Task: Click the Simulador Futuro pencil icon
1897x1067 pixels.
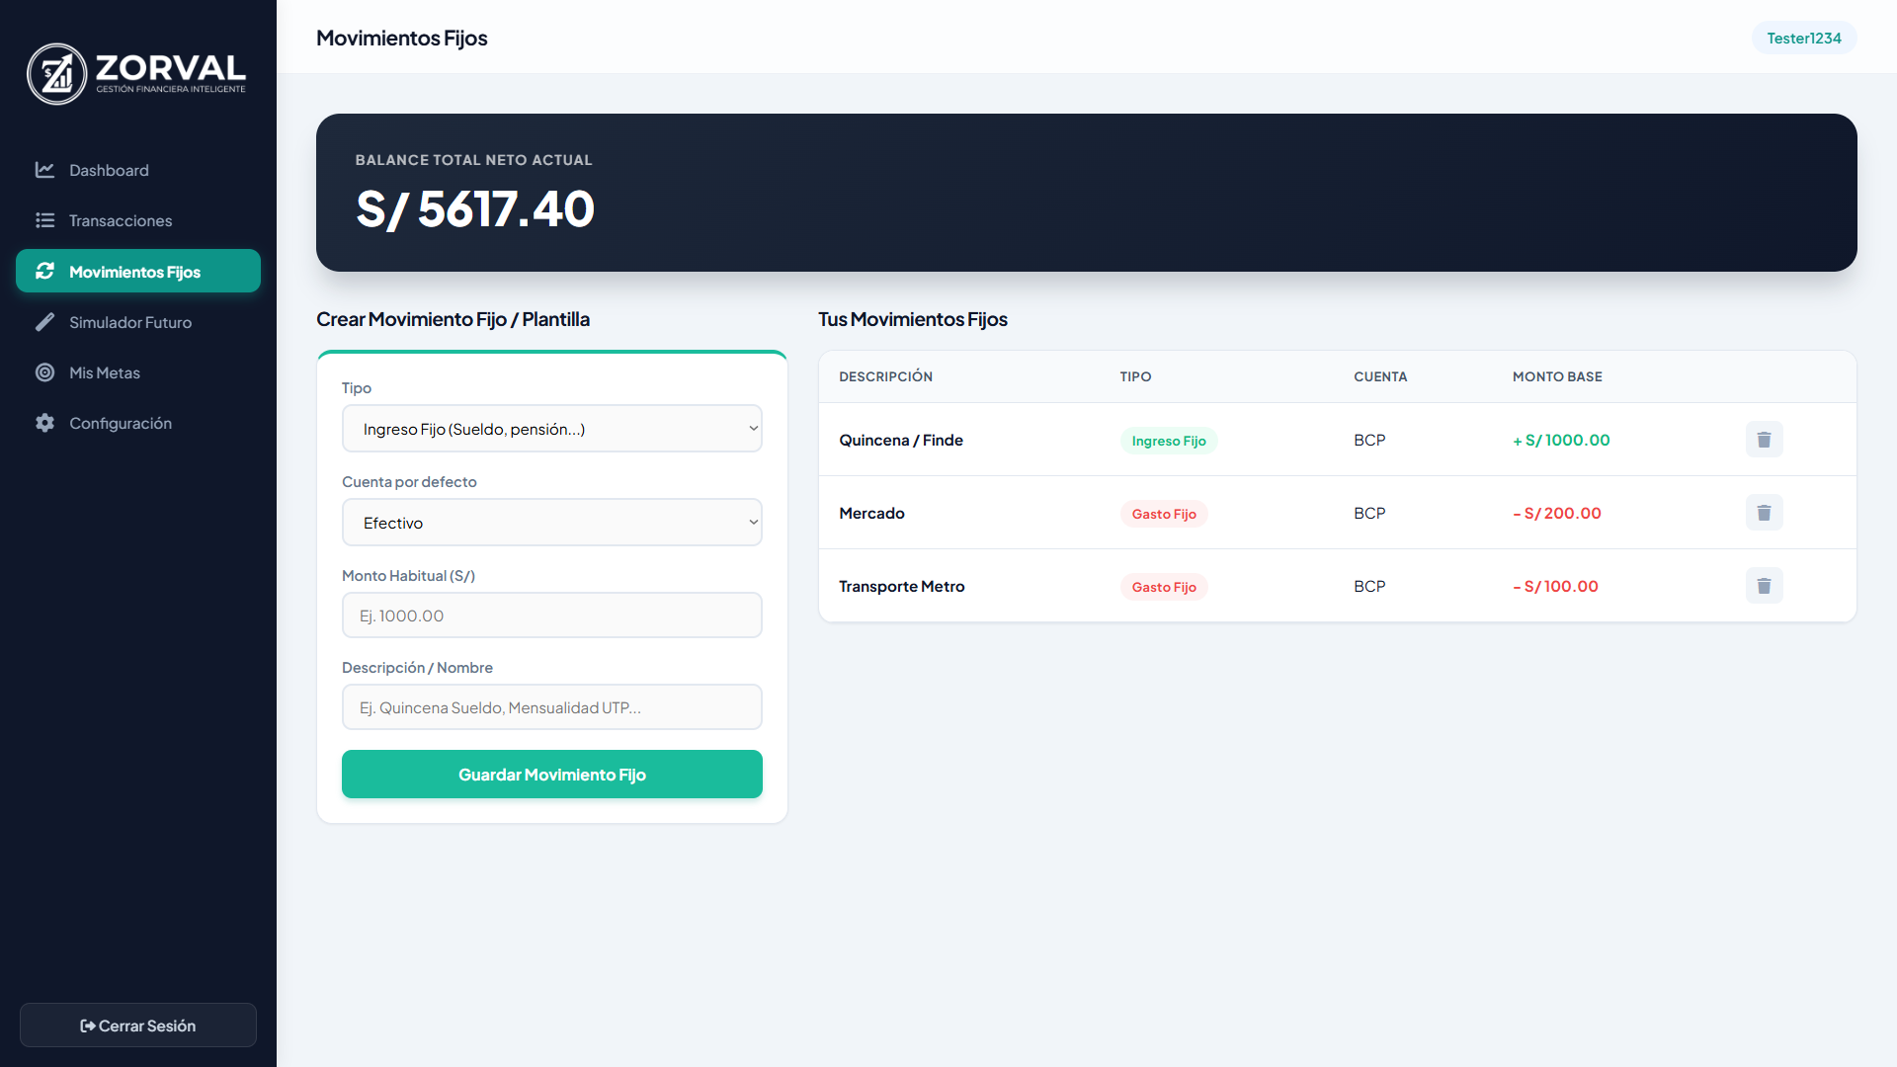Action: 44,322
